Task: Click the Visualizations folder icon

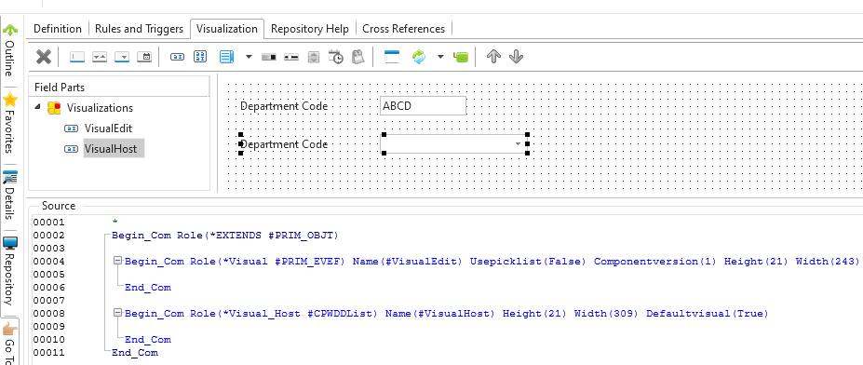Action: tap(53, 107)
